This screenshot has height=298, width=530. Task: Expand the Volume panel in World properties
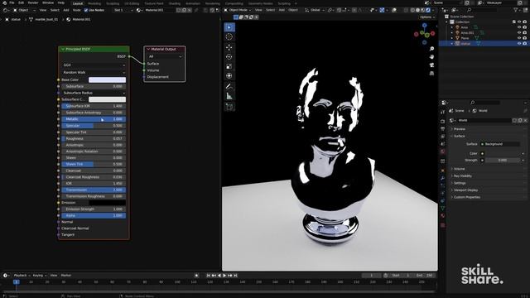click(459, 169)
